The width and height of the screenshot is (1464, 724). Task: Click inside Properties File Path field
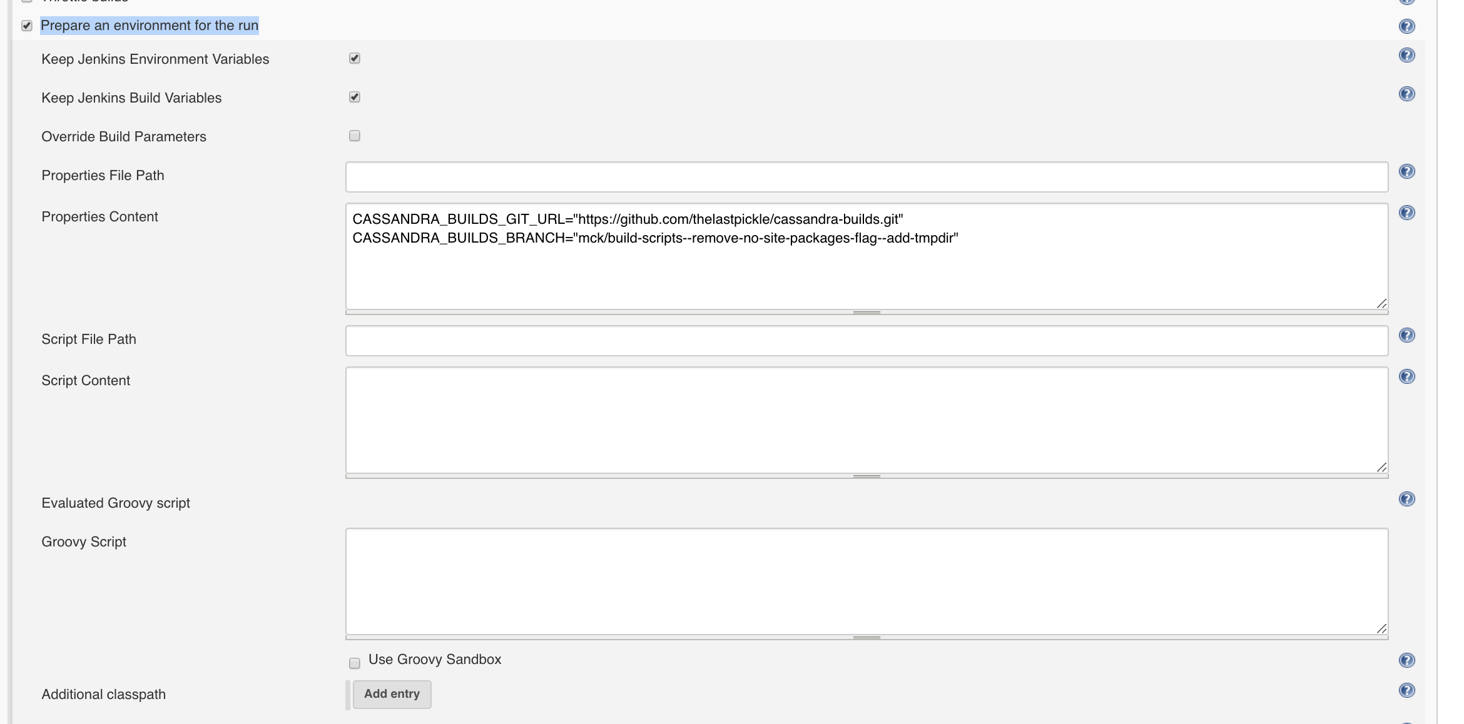[867, 177]
